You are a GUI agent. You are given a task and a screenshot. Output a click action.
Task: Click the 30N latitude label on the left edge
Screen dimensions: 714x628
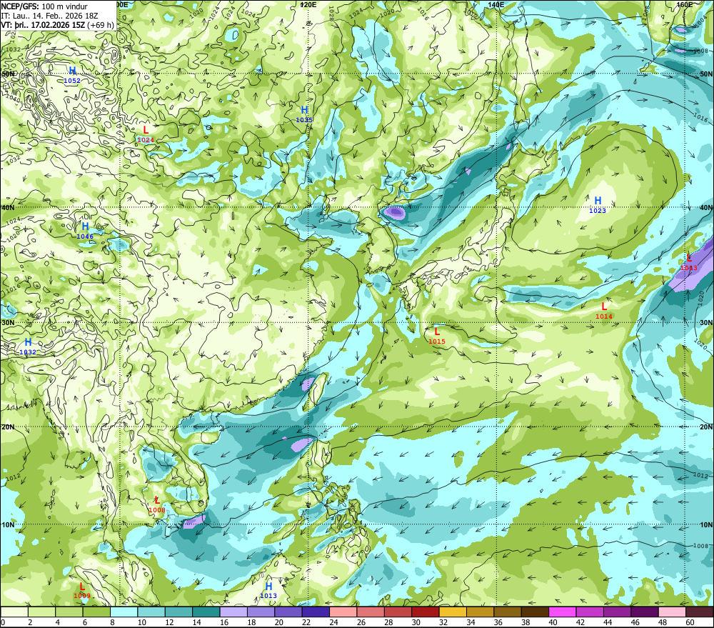(x=8, y=323)
